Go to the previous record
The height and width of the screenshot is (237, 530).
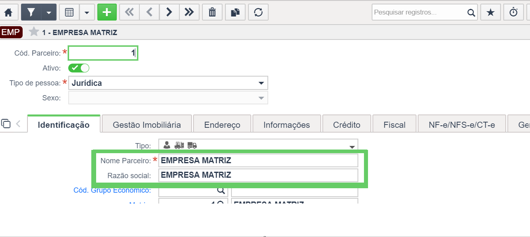(149, 12)
